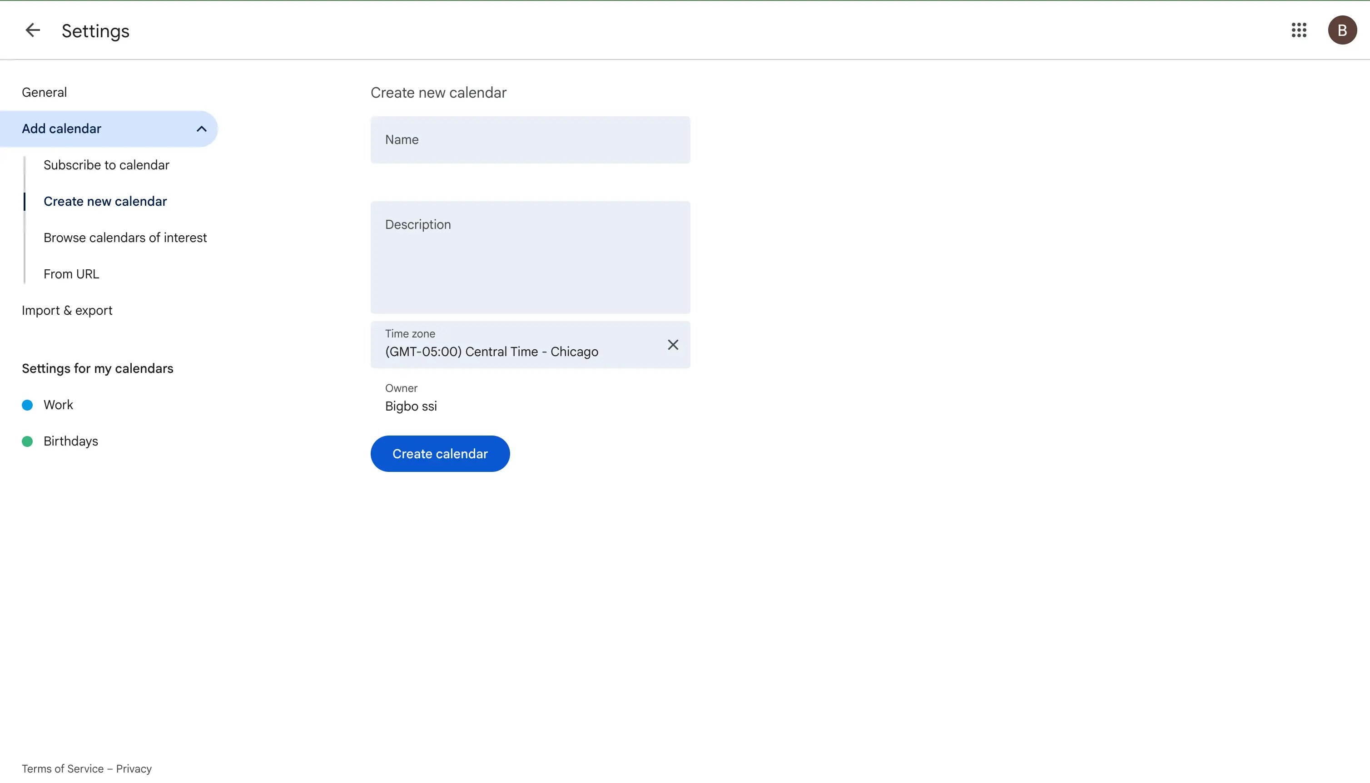Viewport: 1370px width, 783px height.
Task: Open General settings
Action: pyautogui.click(x=44, y=93)
